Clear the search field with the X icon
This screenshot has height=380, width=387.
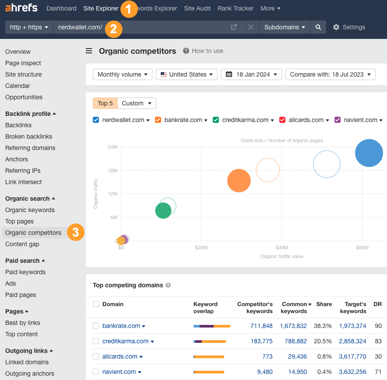pos(250,27)
